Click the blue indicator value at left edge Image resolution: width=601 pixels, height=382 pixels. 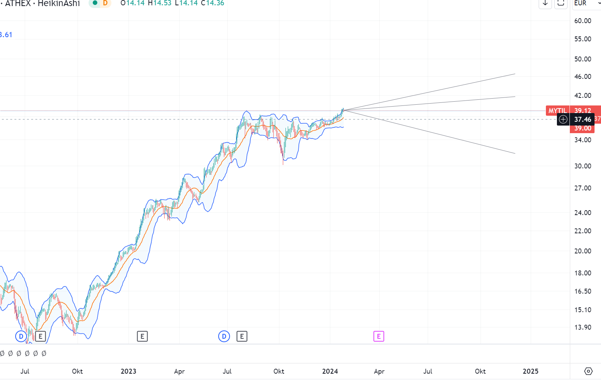[x=6, y=35]
